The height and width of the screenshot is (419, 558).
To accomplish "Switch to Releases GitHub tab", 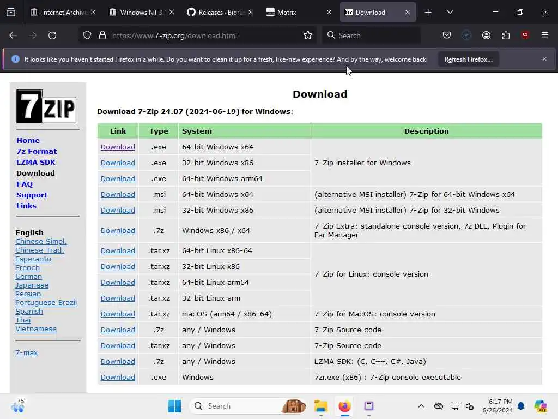I will (x=220, y=13).
